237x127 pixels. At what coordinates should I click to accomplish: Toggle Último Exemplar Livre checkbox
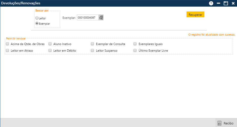pos(135,50)
